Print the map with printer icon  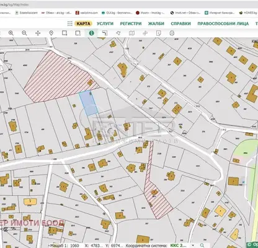pos(172,33)
